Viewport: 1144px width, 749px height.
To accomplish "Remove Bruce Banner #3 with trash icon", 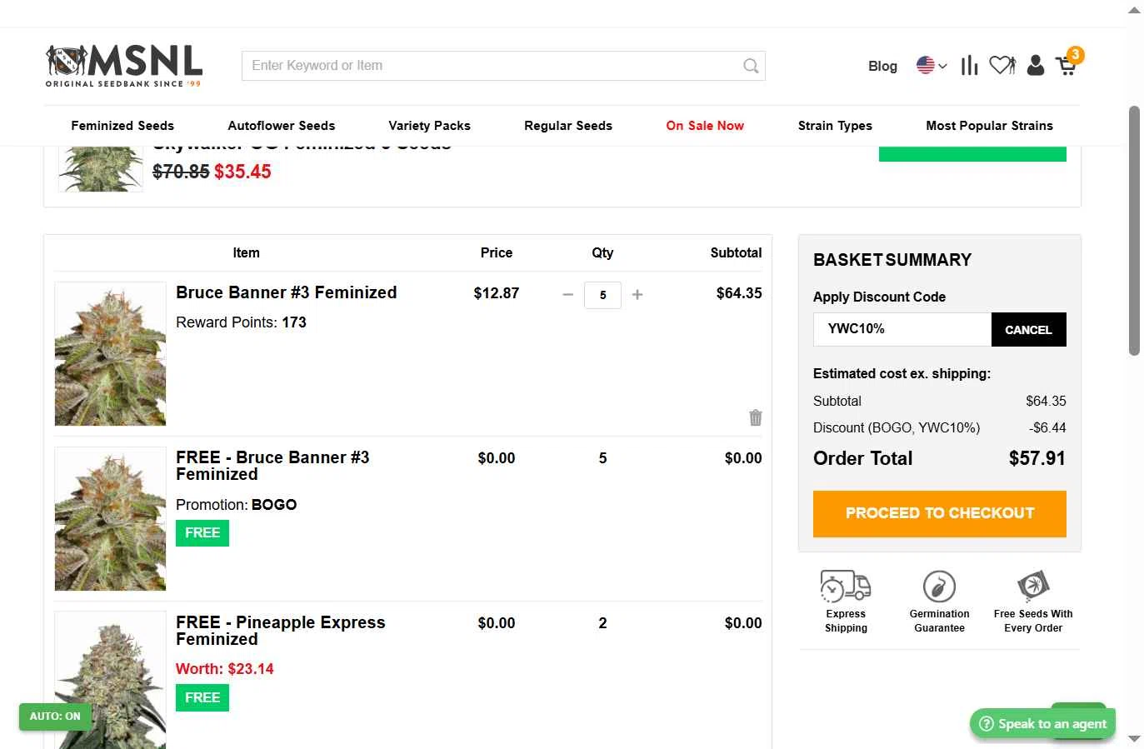I will [x=756, y=417].
